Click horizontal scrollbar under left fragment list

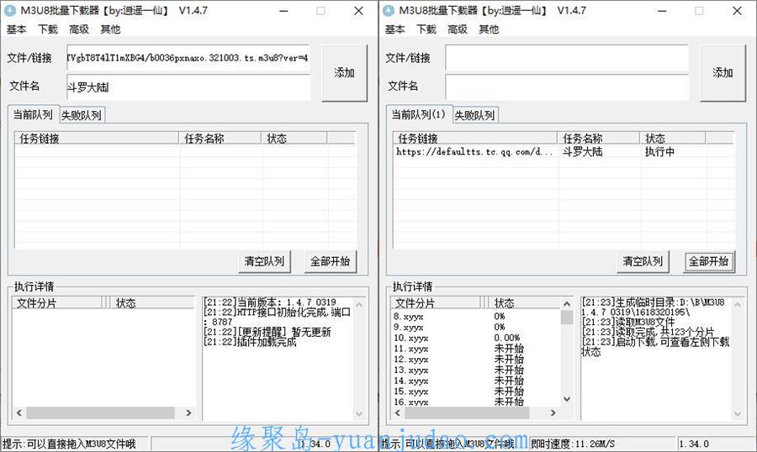click(x=101, y=413)
